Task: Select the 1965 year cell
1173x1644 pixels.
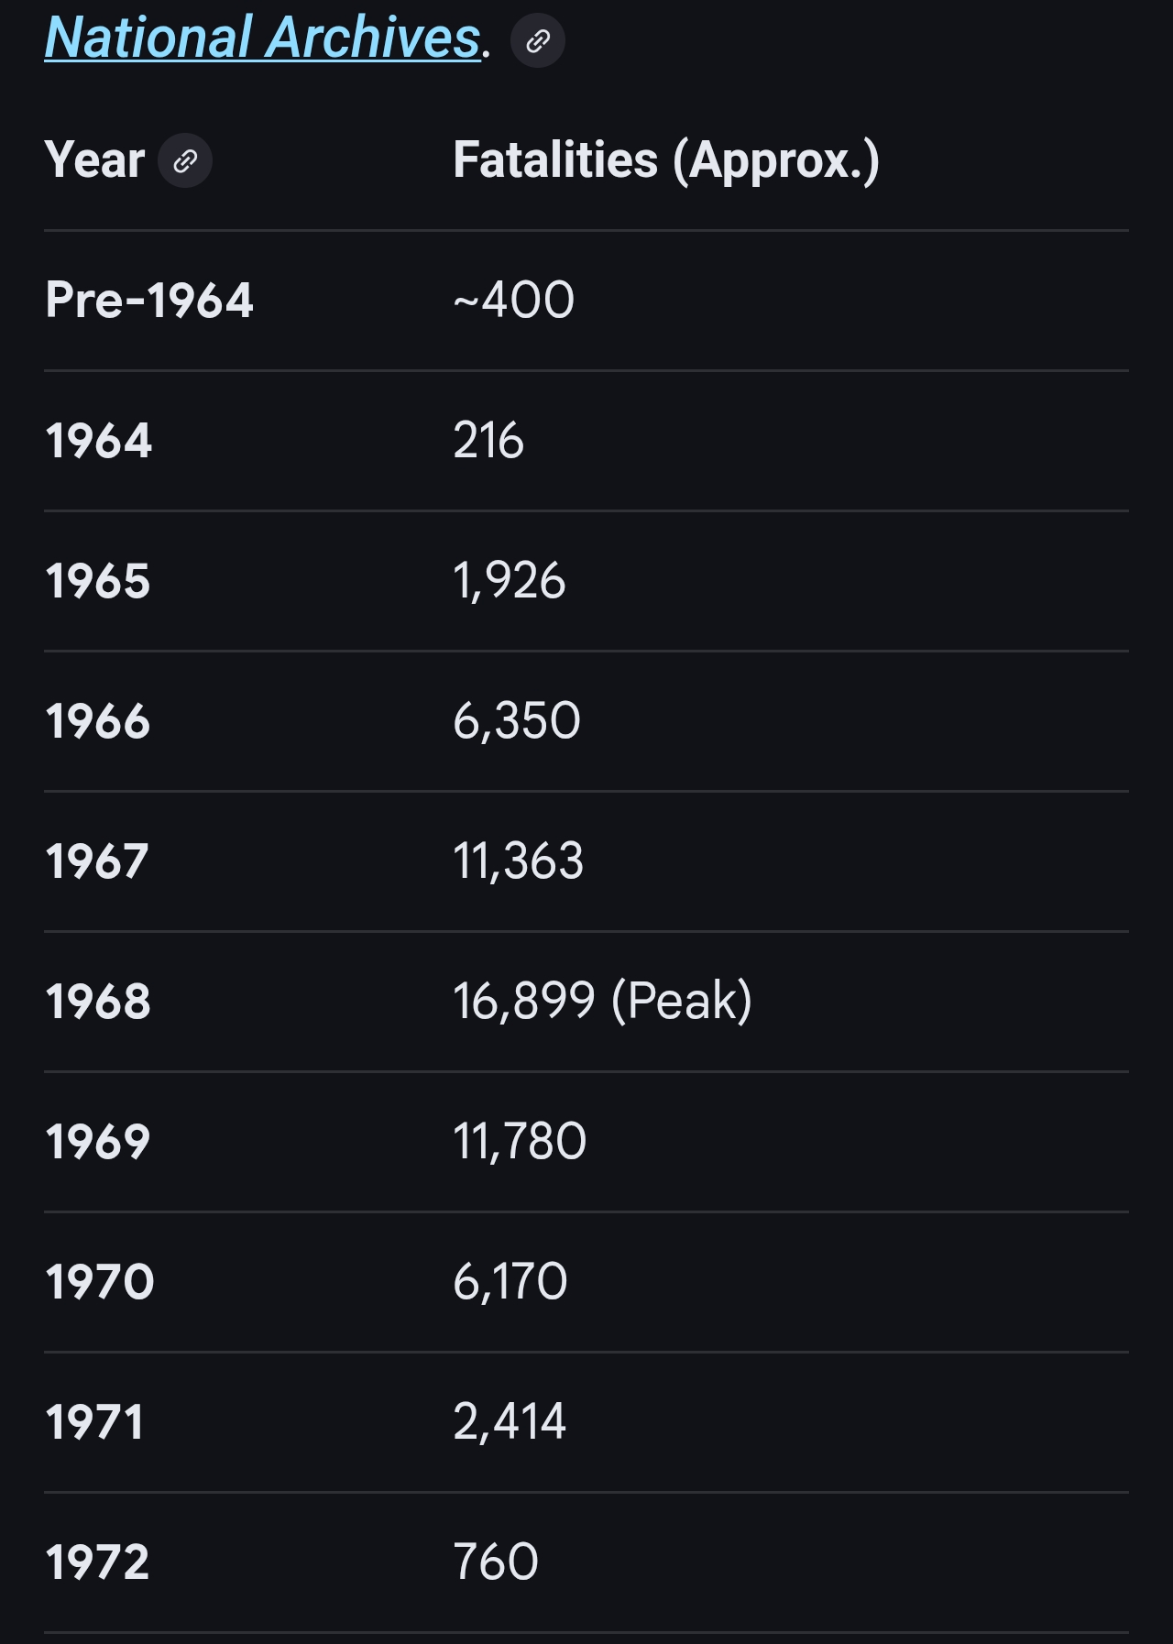Action: 98,581
